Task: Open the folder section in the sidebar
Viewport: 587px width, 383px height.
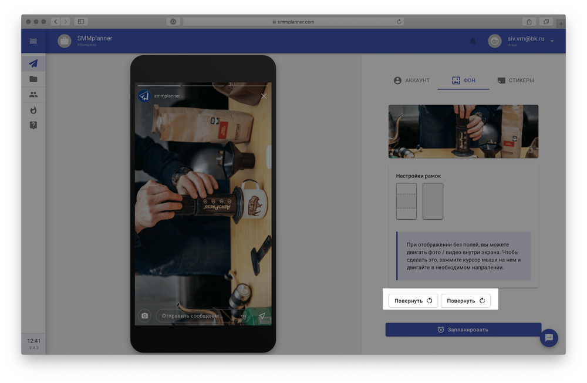Action: point(33,79)
